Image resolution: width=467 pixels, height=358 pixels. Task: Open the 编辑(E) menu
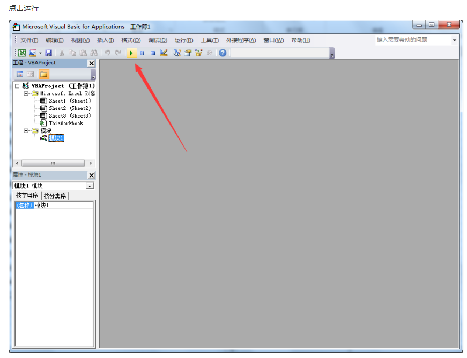[55, 40]
